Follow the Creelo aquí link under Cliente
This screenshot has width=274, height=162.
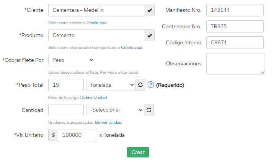97,23
